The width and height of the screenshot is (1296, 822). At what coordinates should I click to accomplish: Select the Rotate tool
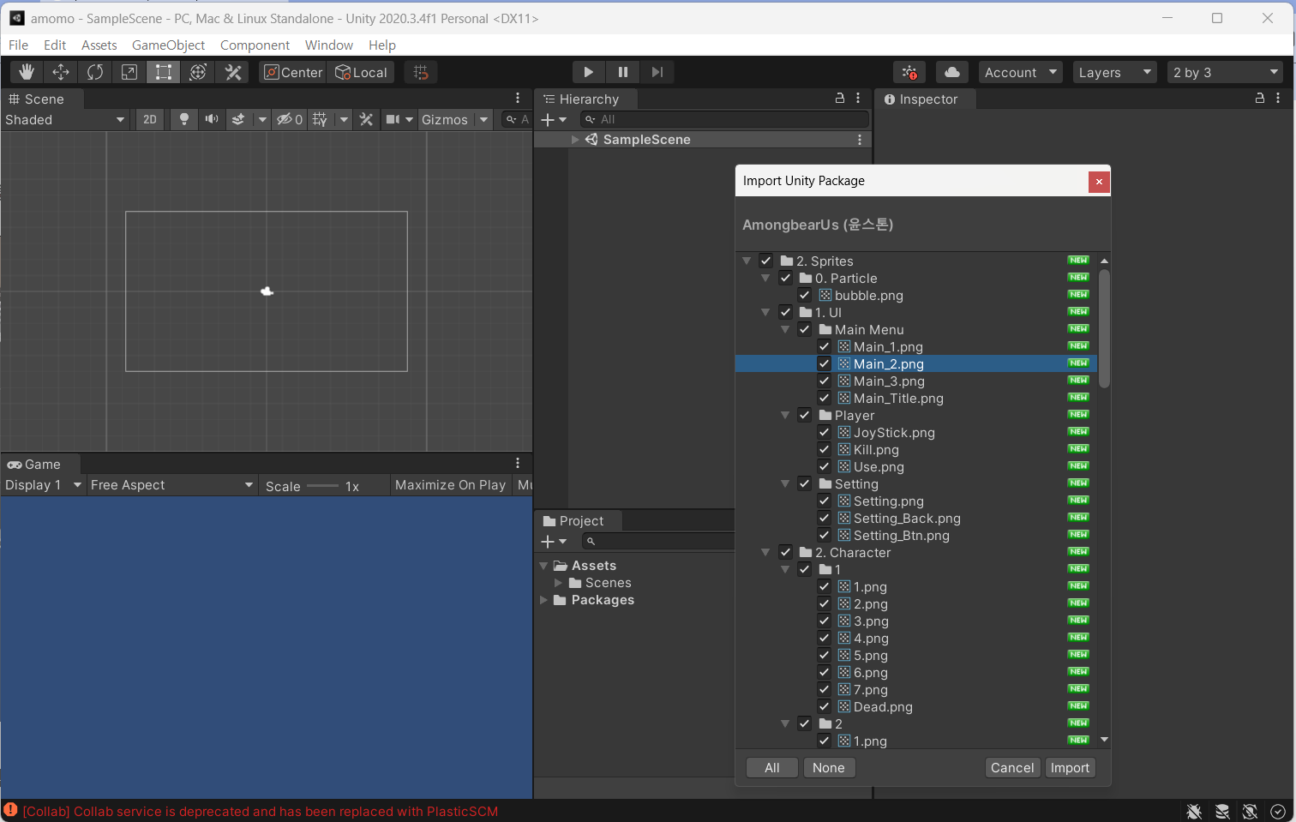95,72
